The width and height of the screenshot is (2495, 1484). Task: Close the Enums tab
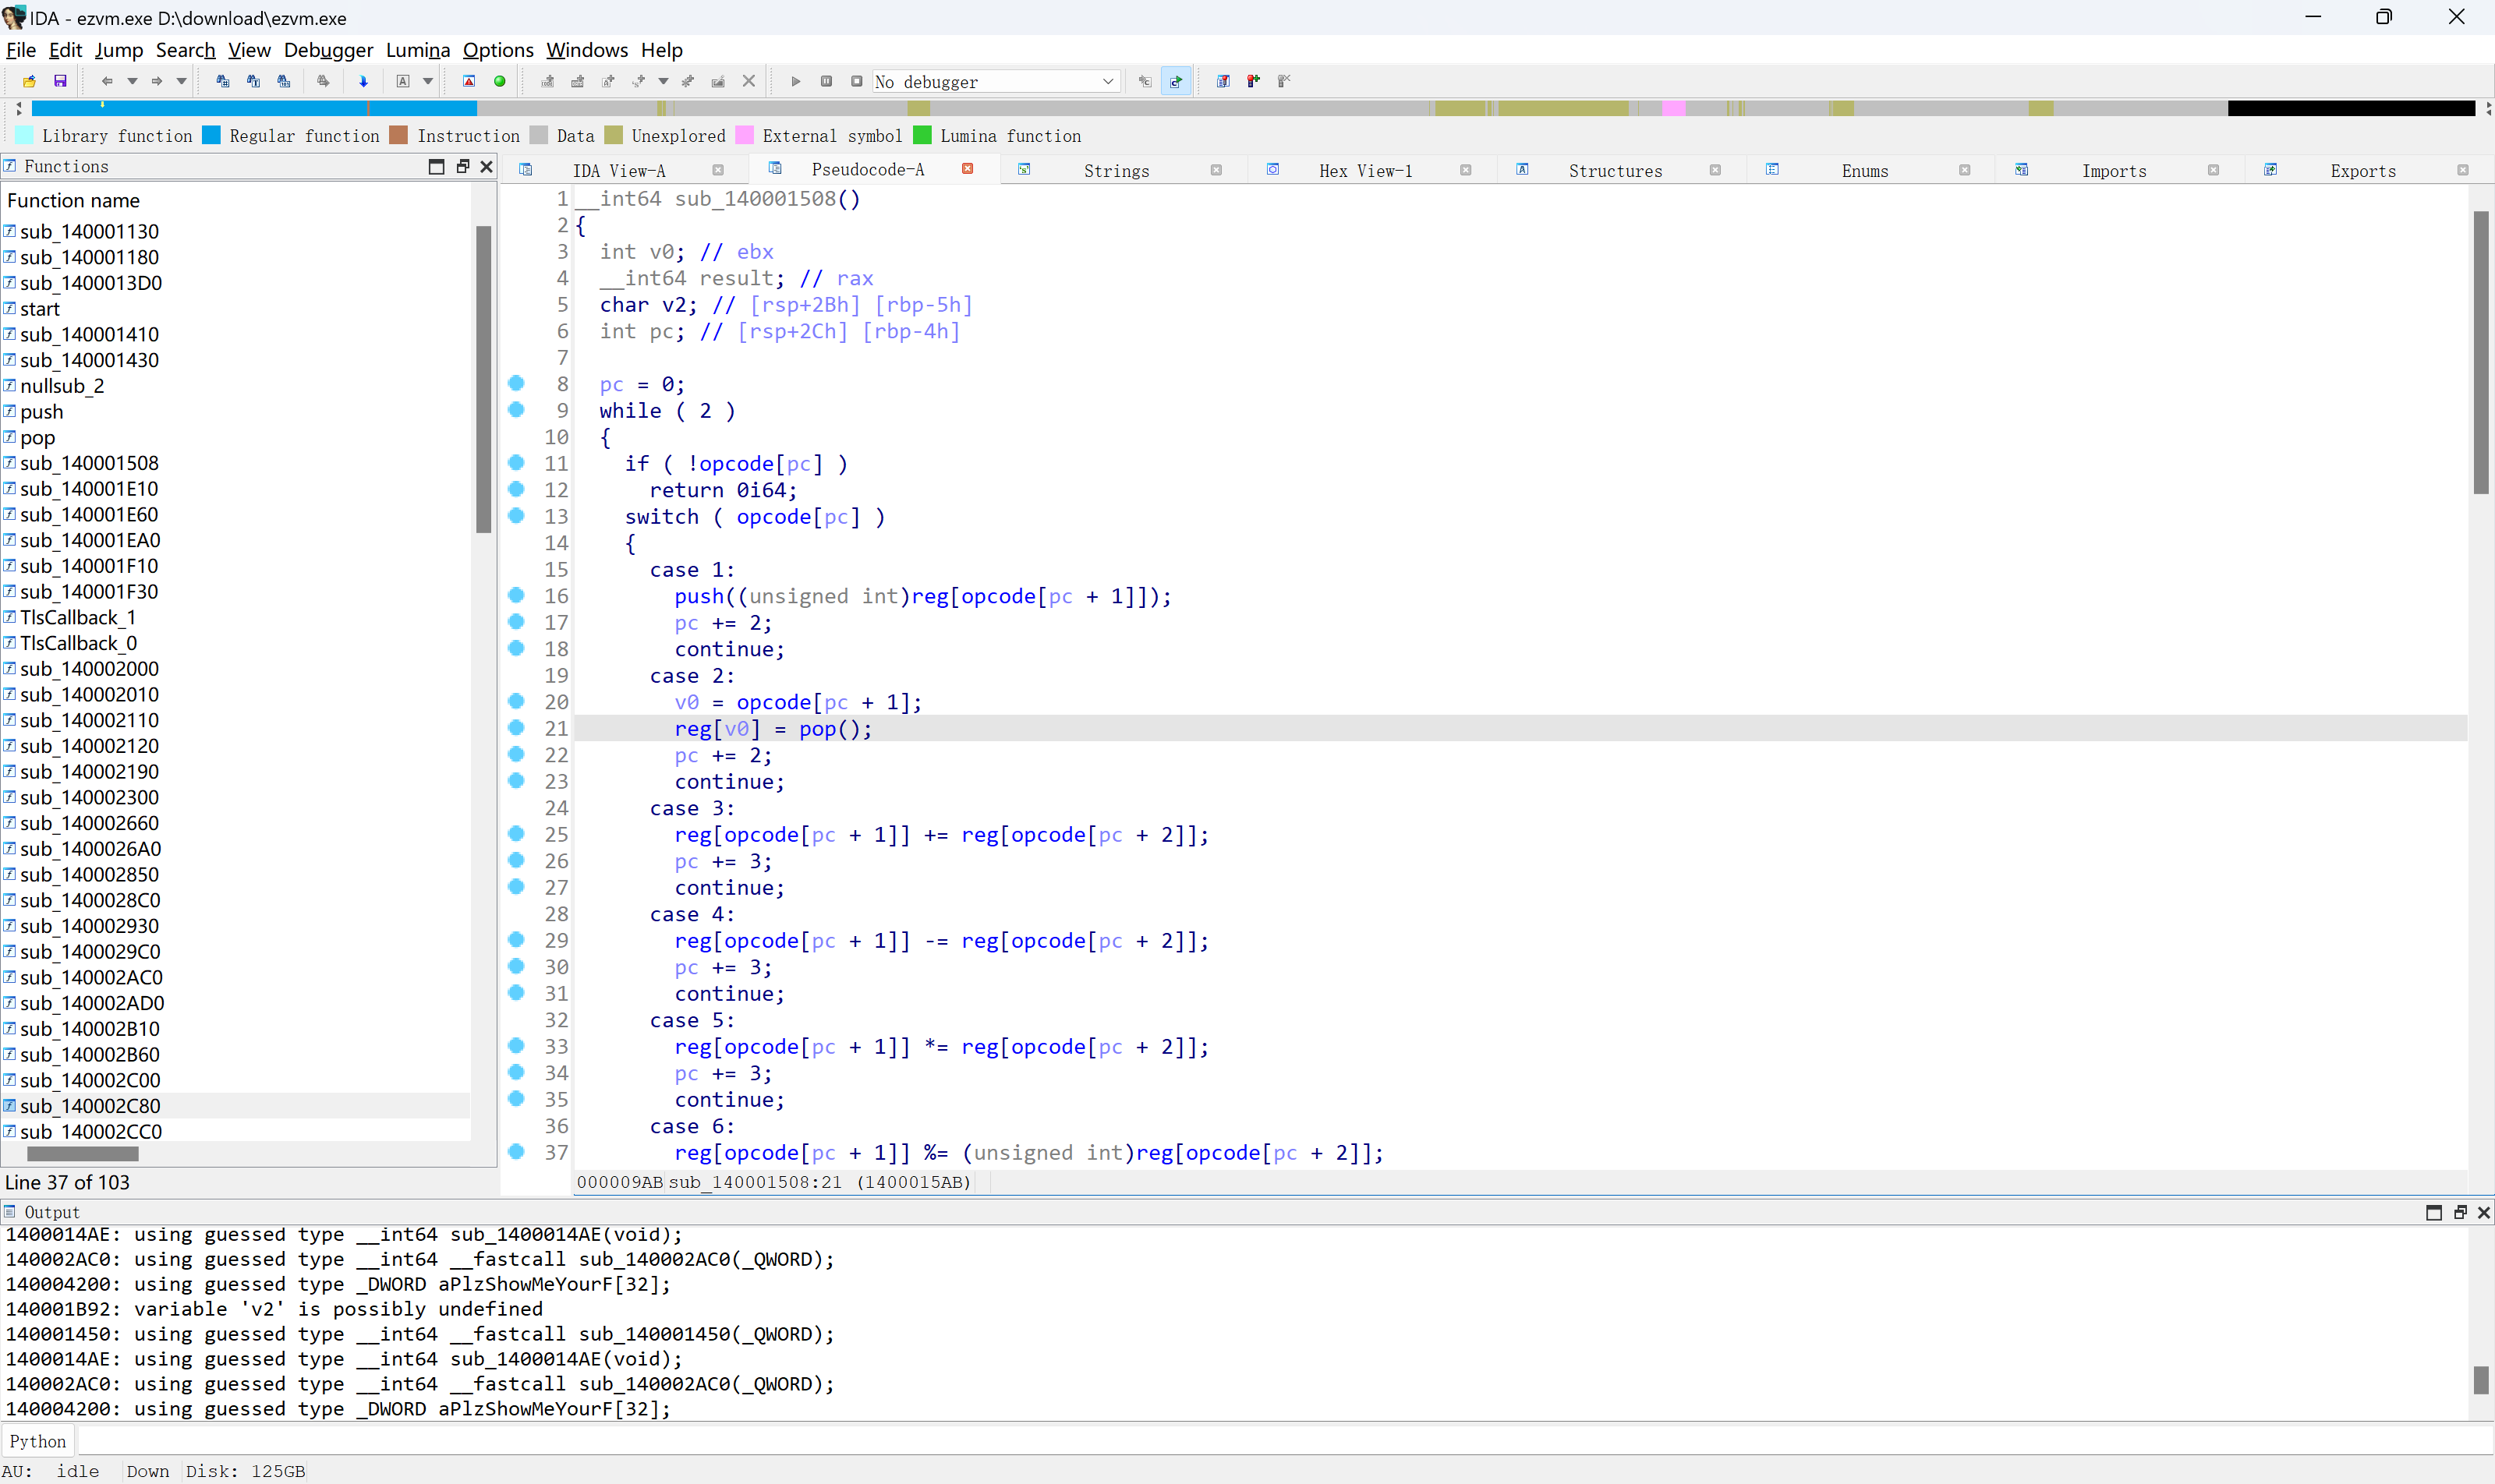(x=1964, y=170)
